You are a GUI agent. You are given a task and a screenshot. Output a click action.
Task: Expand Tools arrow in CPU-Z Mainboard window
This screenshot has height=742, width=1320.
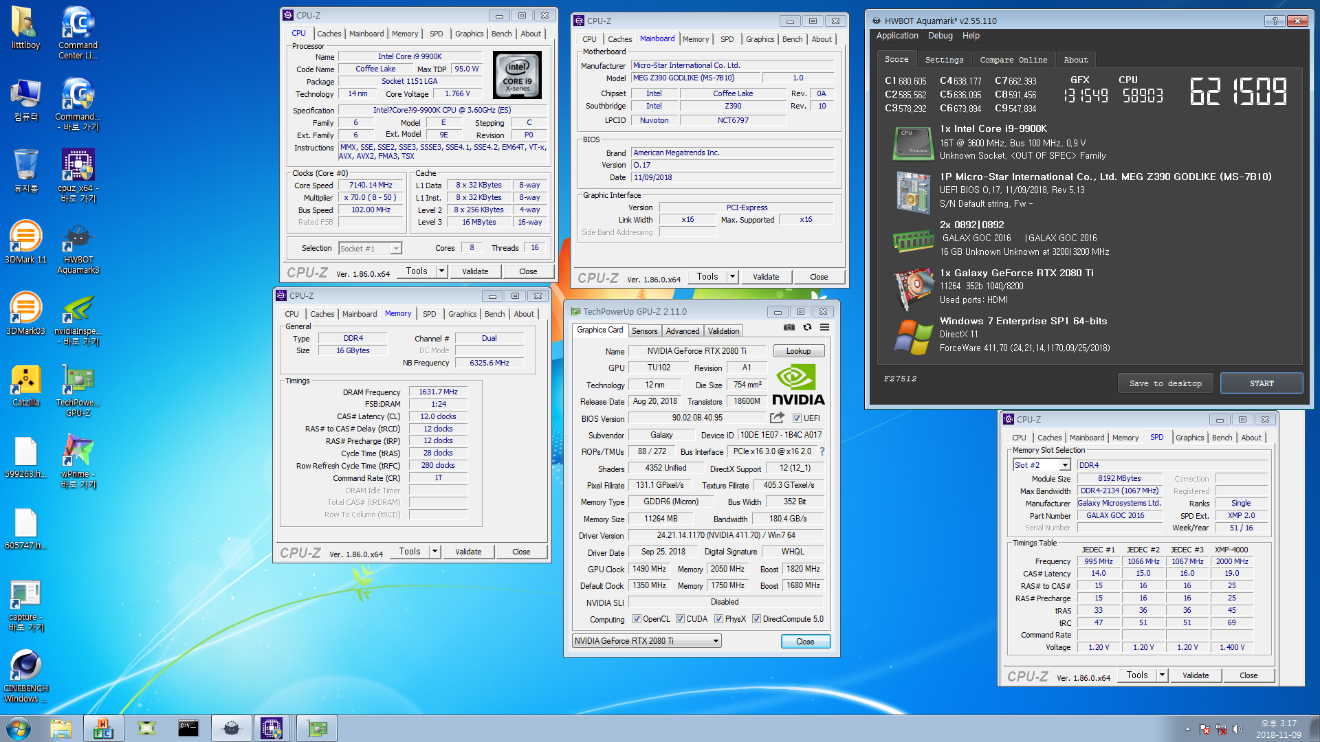[733, 277]
